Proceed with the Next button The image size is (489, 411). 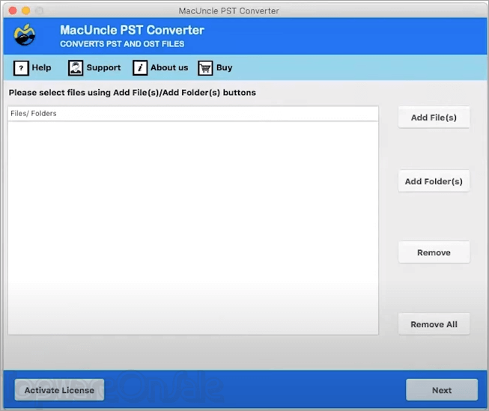click(442, 390)
